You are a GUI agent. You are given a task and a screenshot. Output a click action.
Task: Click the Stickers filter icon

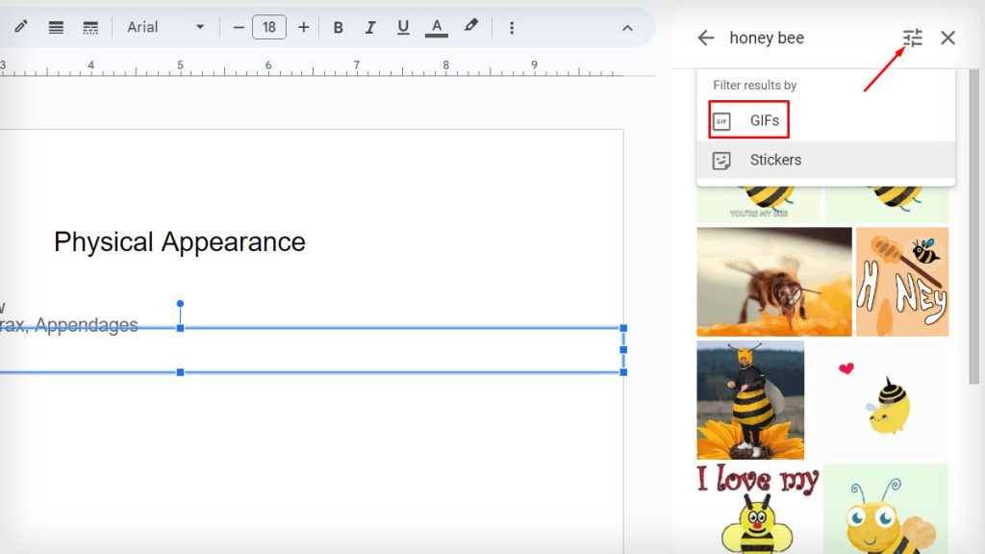(x=723, y=160)
